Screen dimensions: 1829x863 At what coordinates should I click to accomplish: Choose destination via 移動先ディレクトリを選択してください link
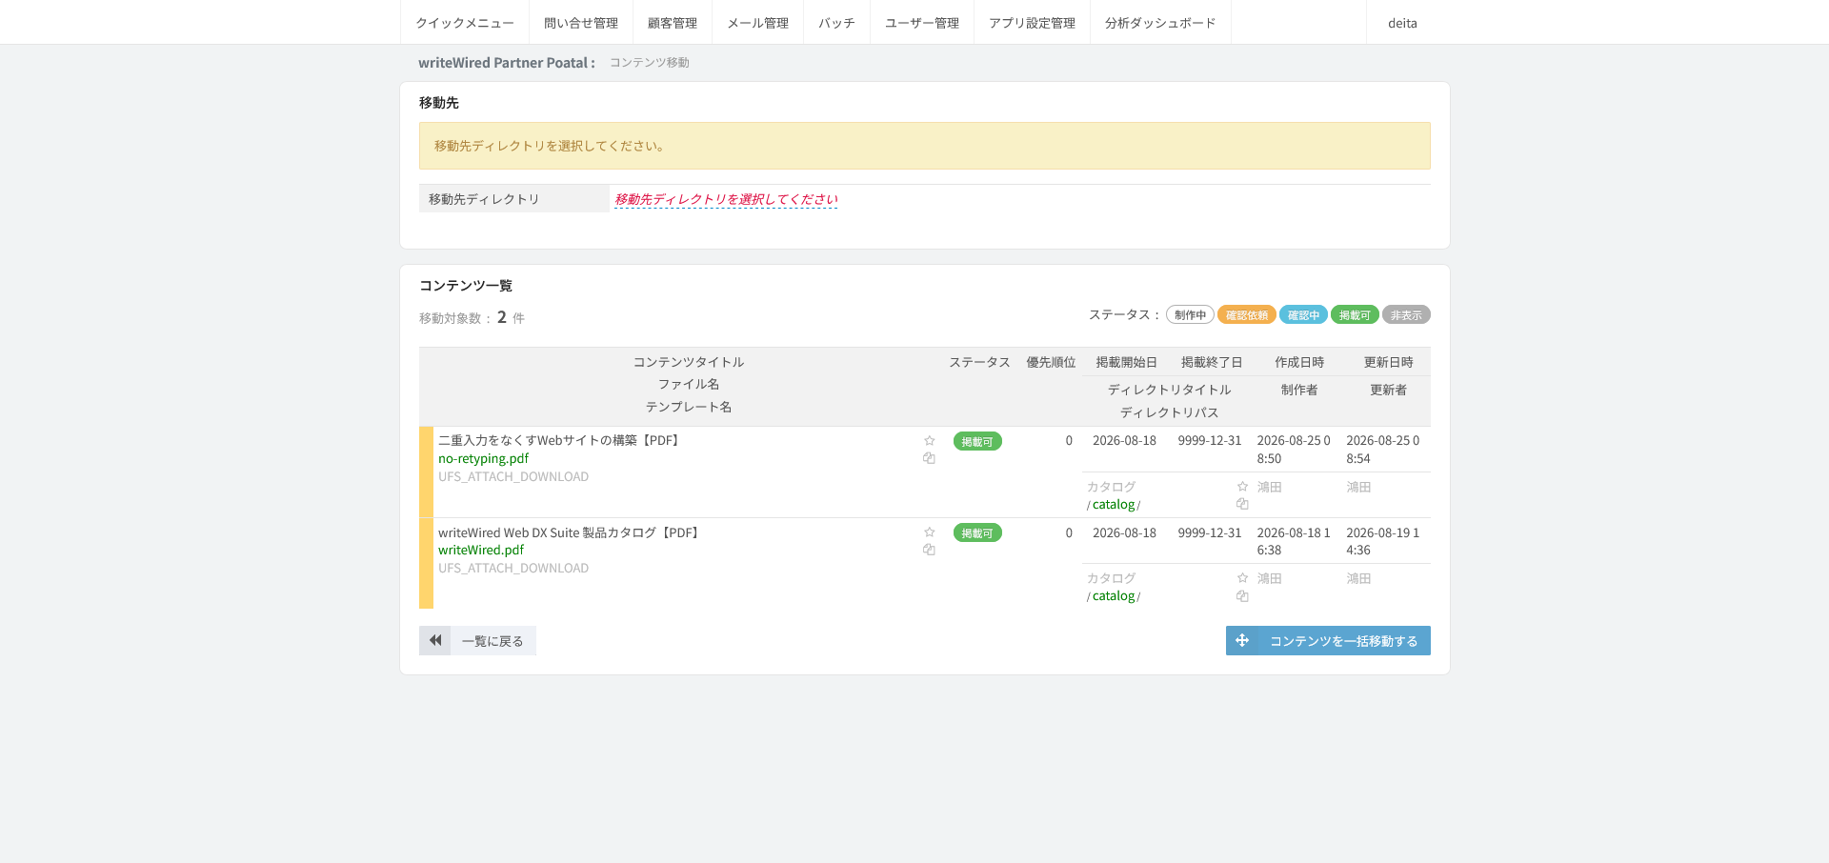coord(726,199)
